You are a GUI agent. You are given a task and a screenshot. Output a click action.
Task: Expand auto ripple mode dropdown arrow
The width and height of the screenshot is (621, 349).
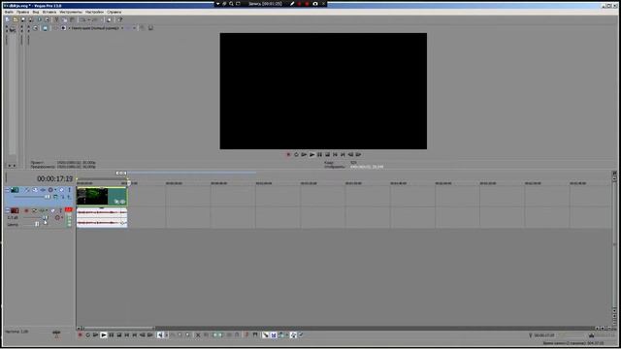[x=287, y=335]
